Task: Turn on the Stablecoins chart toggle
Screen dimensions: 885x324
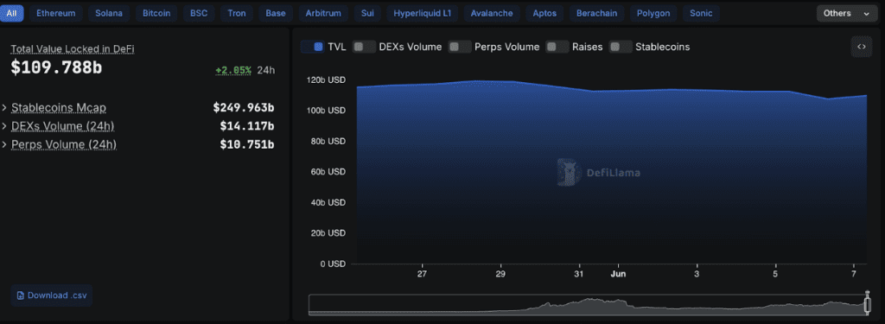Action: (621, 47)
